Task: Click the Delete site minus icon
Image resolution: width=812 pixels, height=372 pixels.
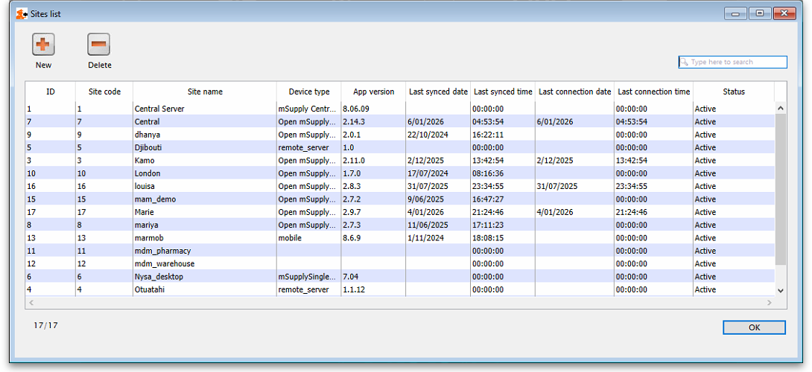Action: 99,45
